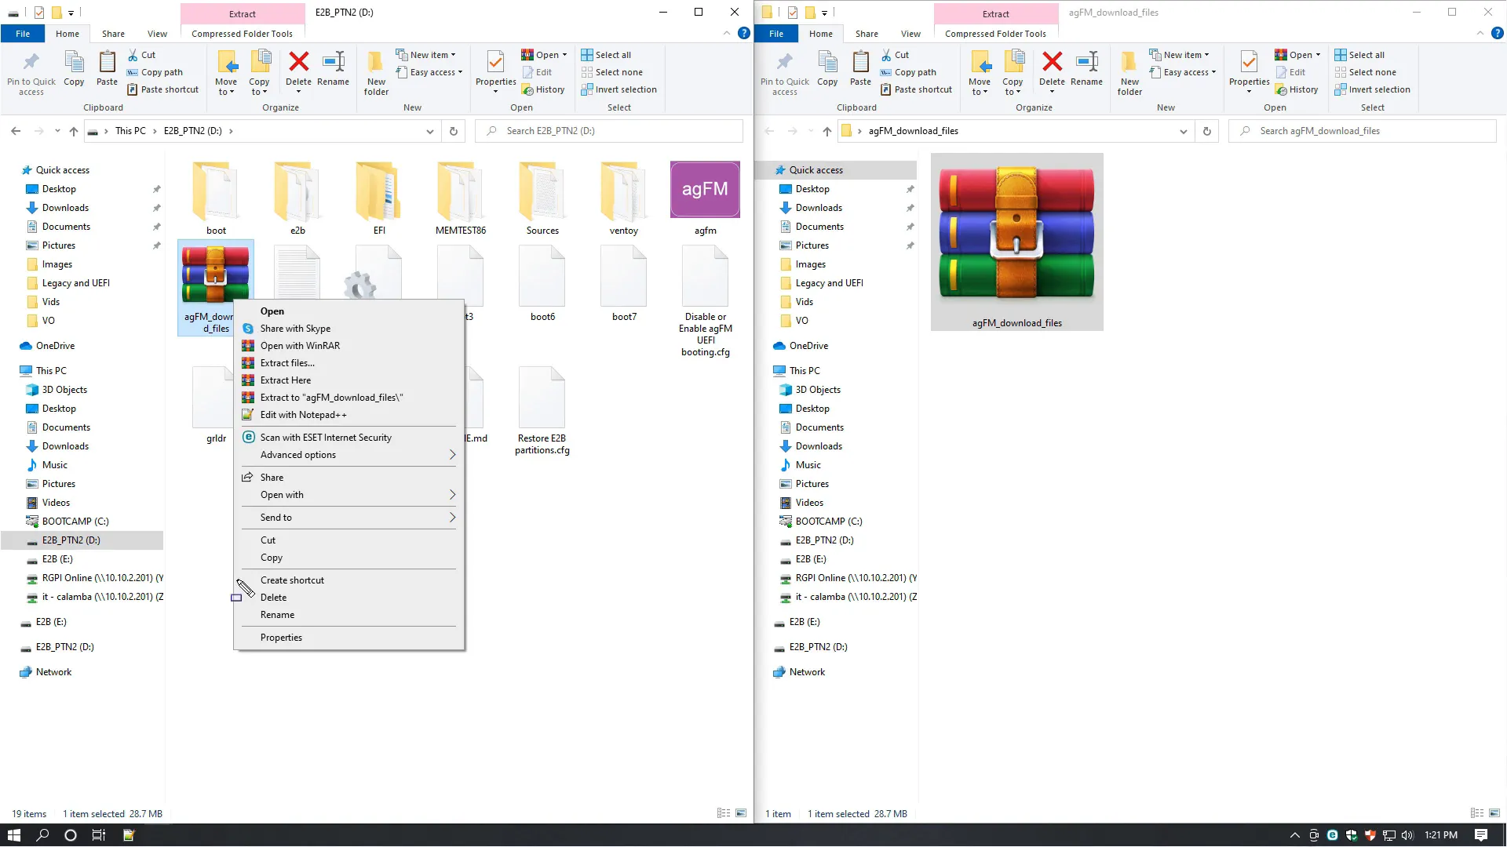
Task: Click Search agFM_download_files search box
Action: click(x=1363, y=131)
